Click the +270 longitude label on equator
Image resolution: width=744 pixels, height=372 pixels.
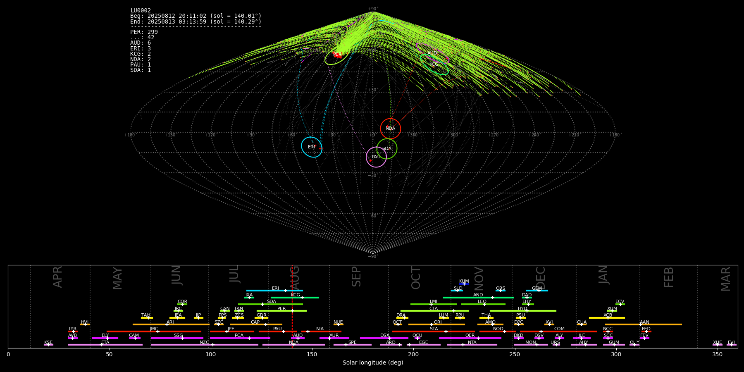click(x=493, y=135)
